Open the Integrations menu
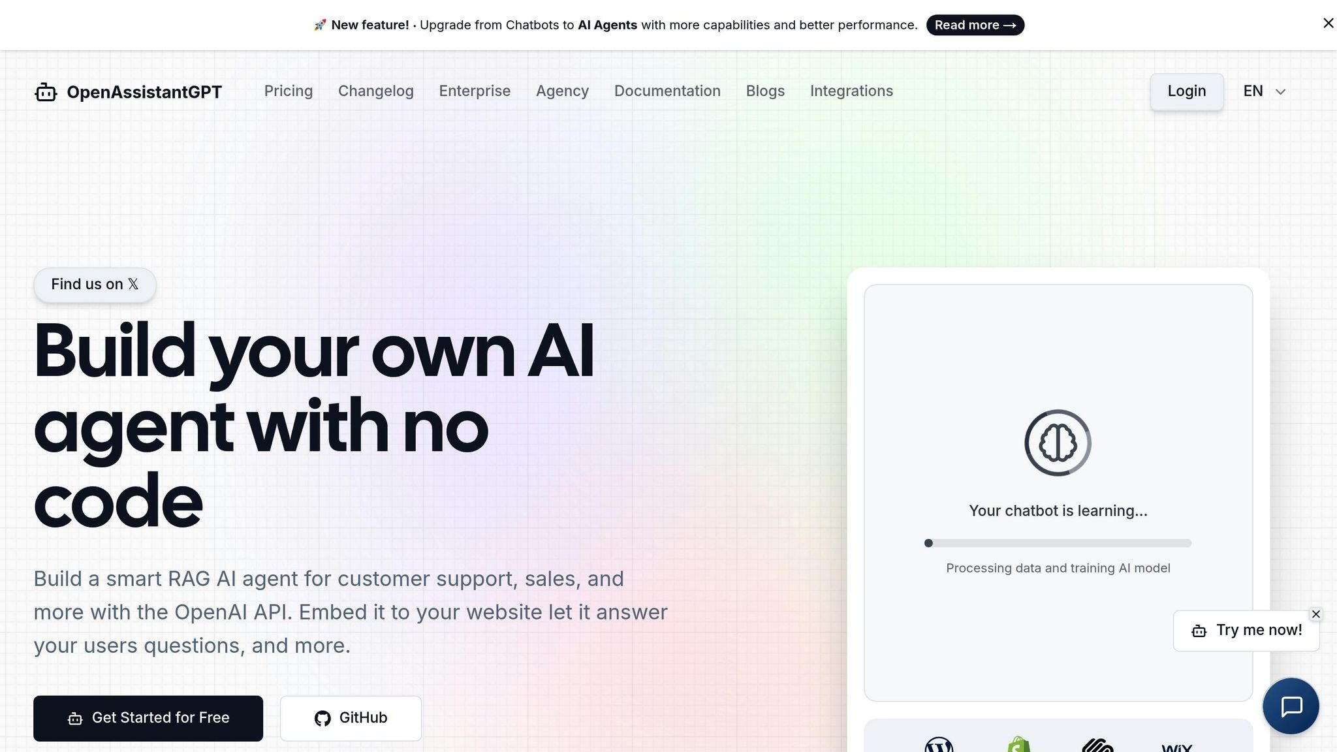1337x752 pixels. click(851, 91)
